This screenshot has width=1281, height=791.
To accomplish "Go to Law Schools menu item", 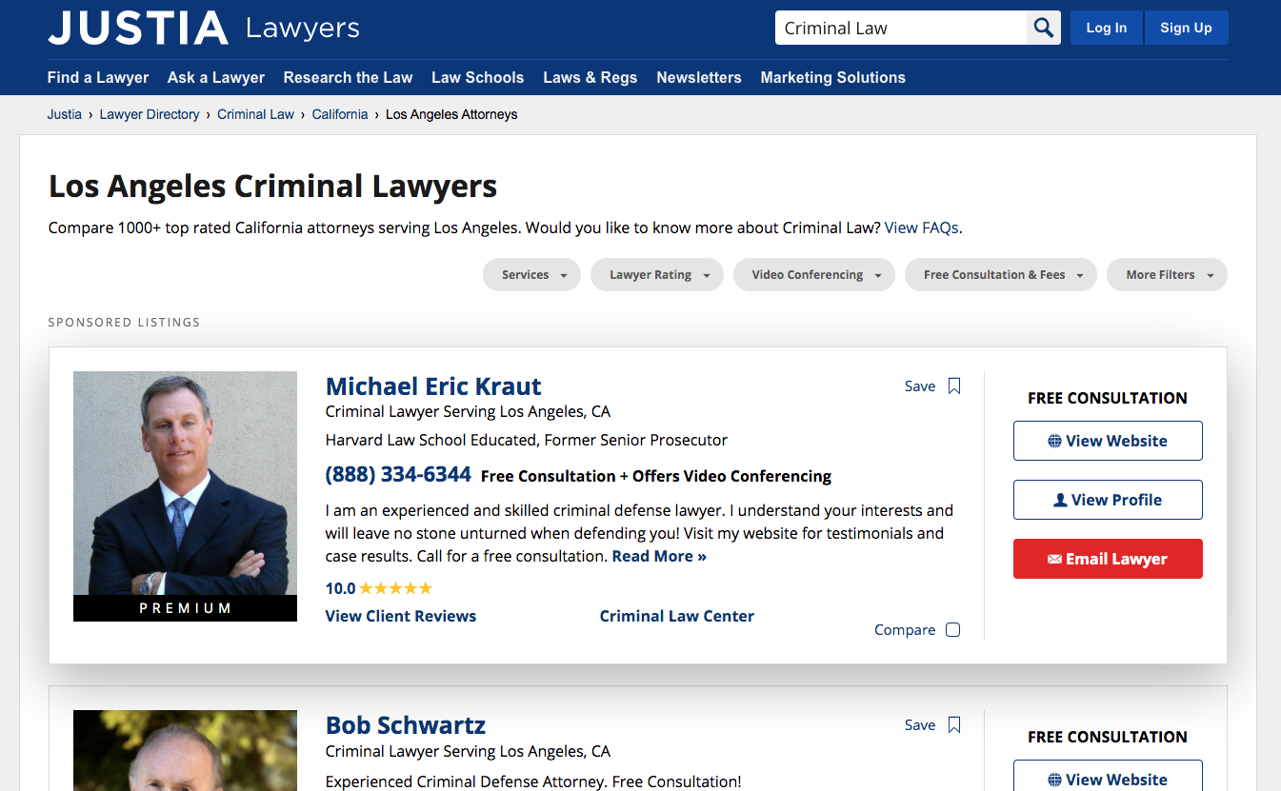I will pos(477,78).
